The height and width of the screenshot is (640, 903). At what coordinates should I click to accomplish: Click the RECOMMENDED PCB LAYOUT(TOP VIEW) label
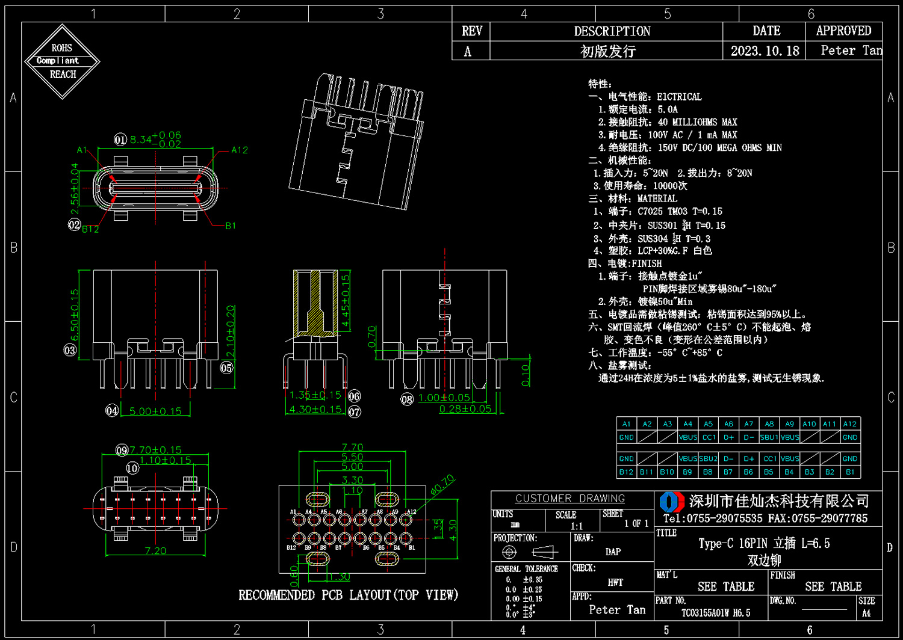[x=348, y=595]
